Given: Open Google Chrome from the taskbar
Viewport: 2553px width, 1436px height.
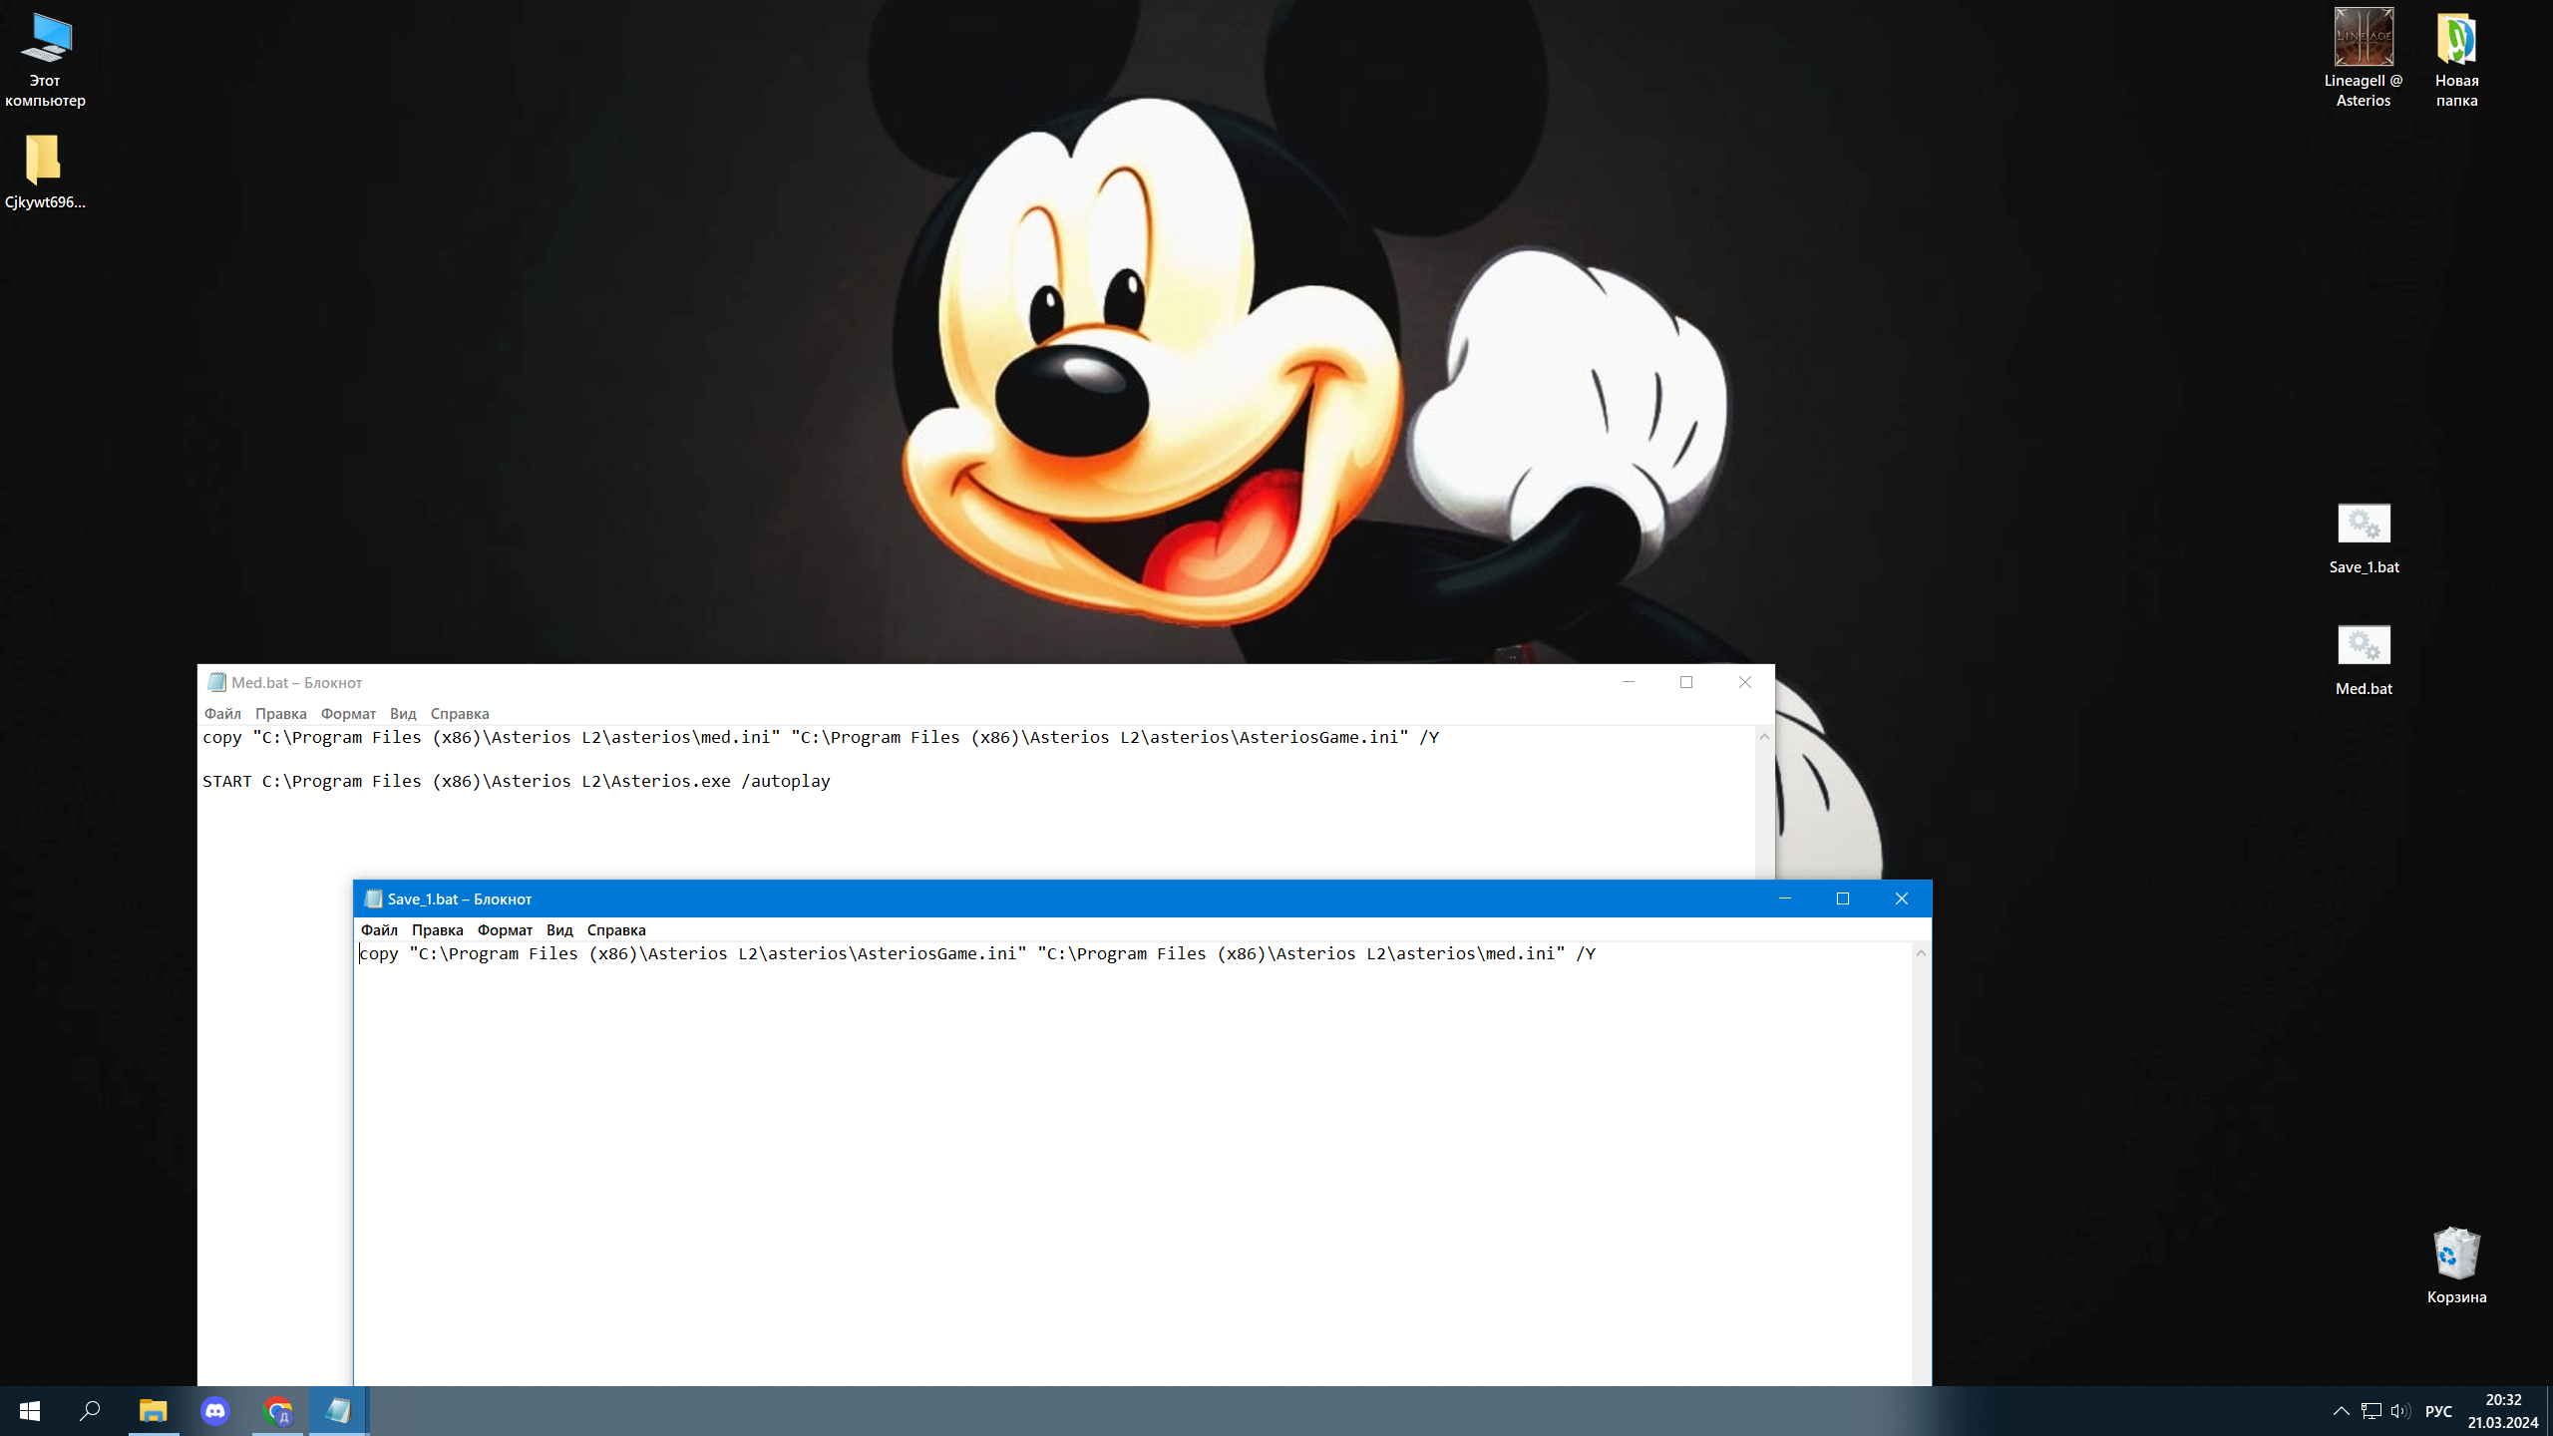Looking at the screenshot, I should 278,1411.
